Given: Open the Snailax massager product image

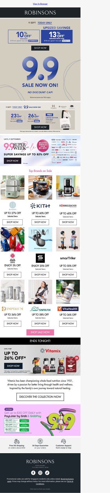Looking at the screenshot, I should click(40, 292).
